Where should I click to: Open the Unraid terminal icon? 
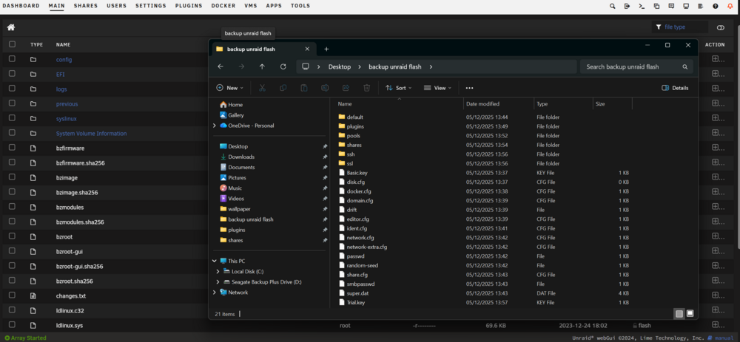(642, 6)
